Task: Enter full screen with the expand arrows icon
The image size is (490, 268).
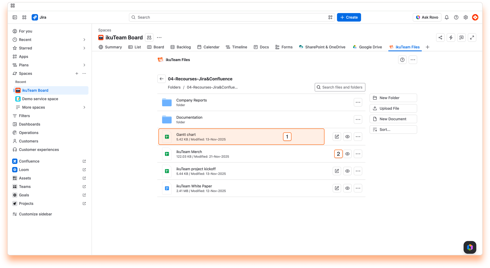Action: 472,38
